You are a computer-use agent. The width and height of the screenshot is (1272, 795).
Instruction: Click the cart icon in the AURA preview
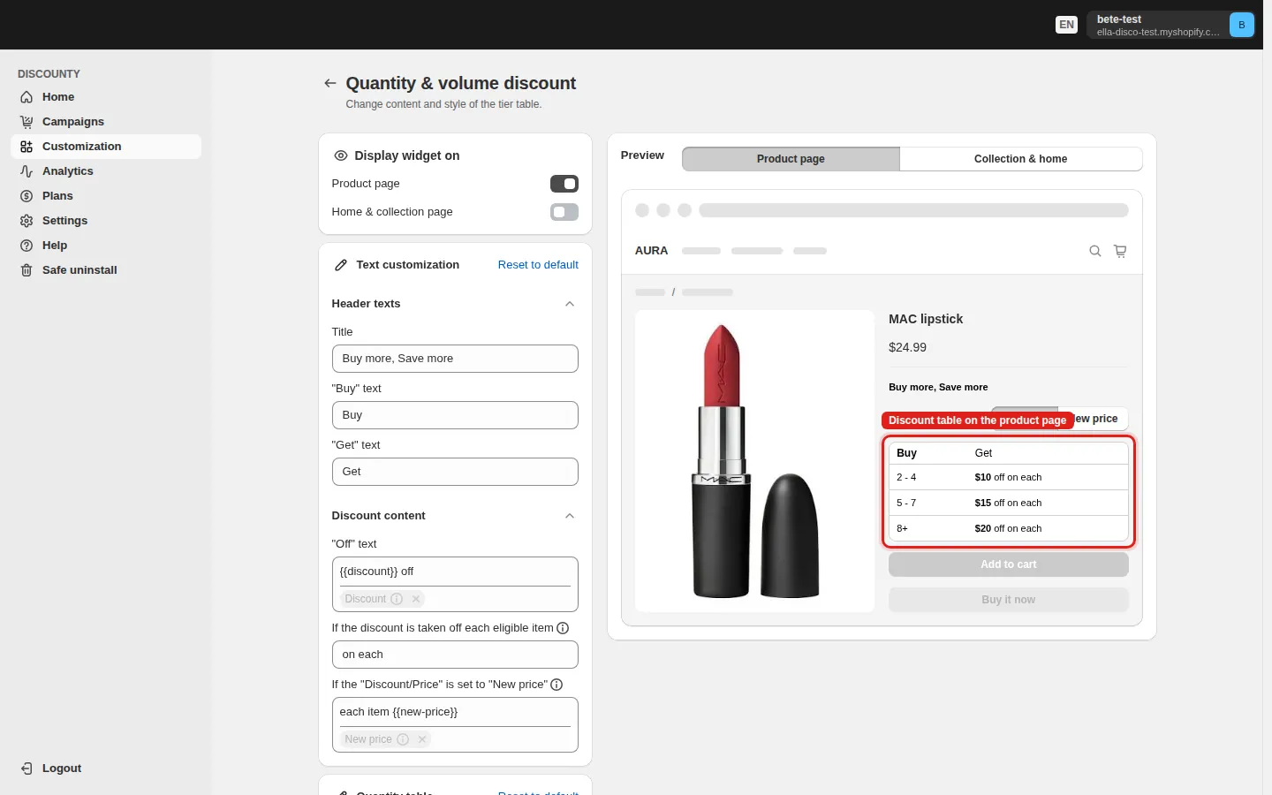[1120, 251]
